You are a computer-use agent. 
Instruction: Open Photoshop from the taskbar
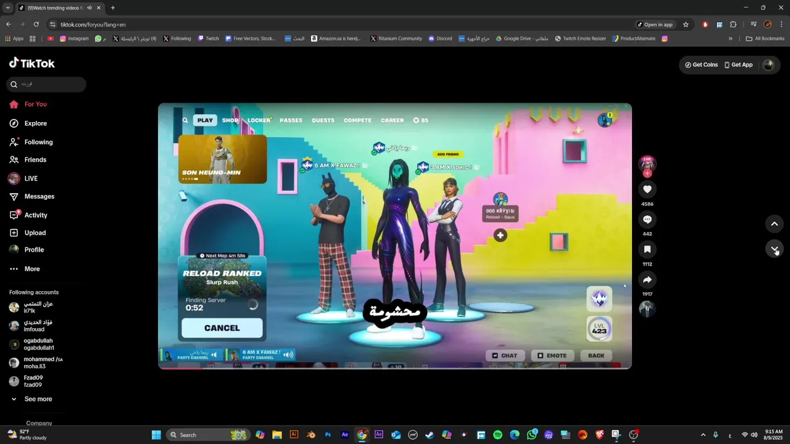(328, 435)
